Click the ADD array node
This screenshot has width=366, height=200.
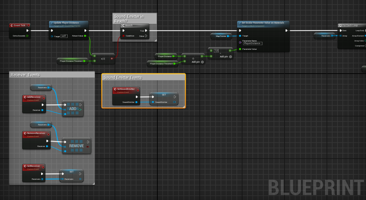point(72,108)
